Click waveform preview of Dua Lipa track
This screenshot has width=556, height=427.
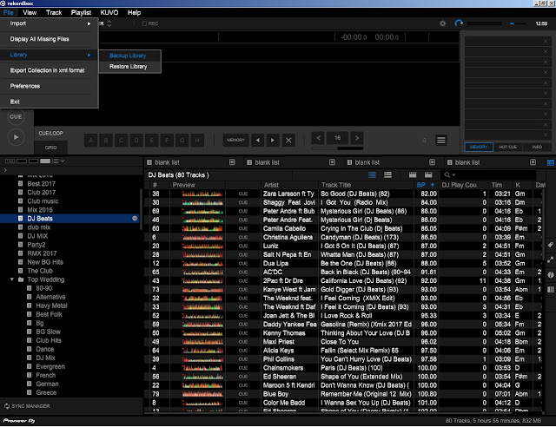(x=202, y=264)
